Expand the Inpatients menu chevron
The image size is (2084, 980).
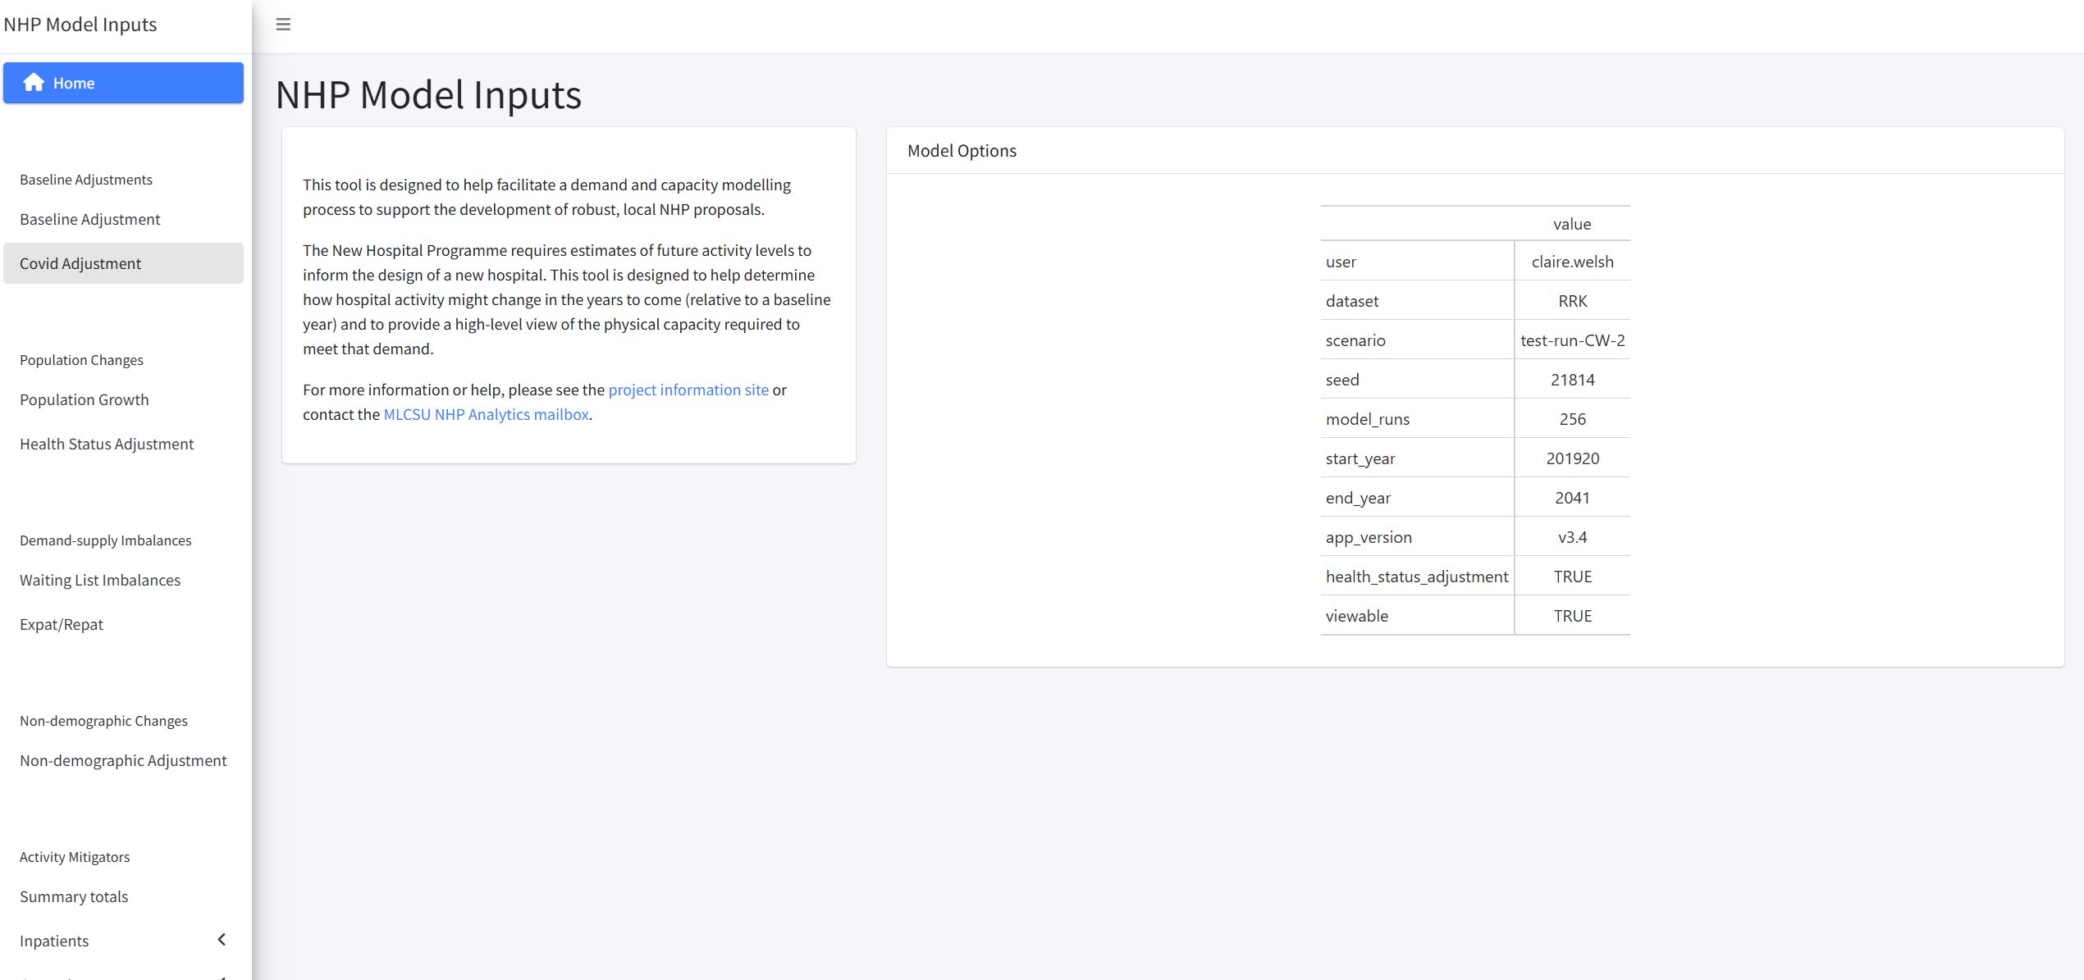click(x=222, y=940)
